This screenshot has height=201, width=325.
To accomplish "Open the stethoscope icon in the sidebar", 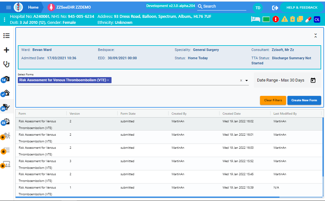I will coord(6,64).
